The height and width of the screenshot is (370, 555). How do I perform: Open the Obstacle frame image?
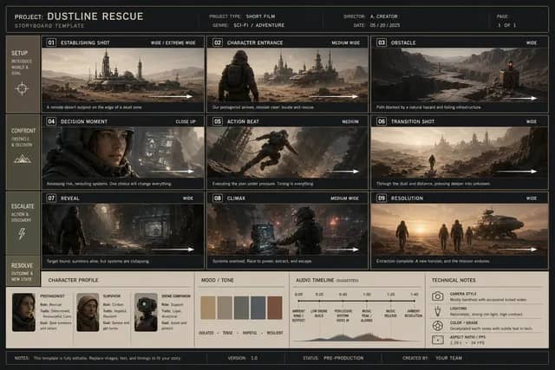pos(460,75)
